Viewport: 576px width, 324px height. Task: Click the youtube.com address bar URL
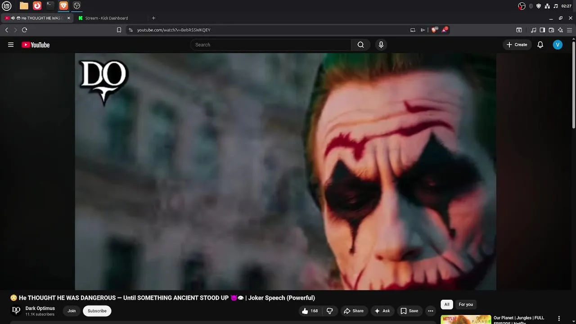(174, 30)
